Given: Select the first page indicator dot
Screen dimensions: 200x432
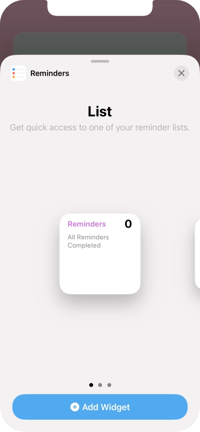Looking at the screenshot, I should [91, 385].
